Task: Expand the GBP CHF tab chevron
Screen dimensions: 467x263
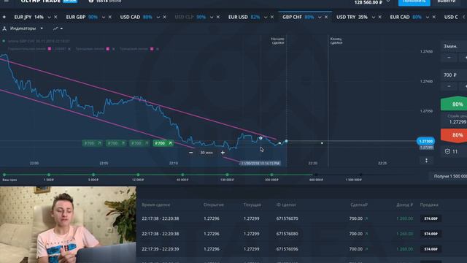Action: pyautogui.click(x=320, y=18)
